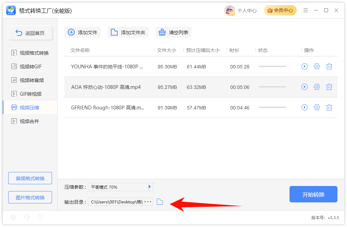Viewport: 347px width, 227px height.
Task: Delete the AOA video from the list
Action: click(329, 87)
